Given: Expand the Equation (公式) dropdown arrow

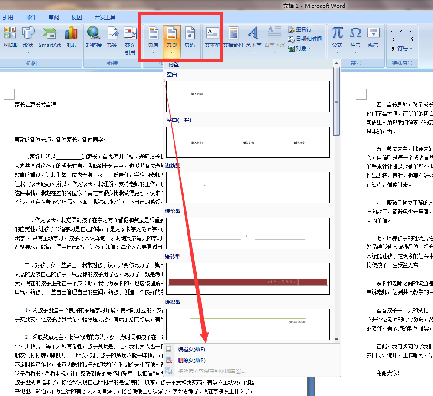Looking at the screenshot, I should (337, 52).
